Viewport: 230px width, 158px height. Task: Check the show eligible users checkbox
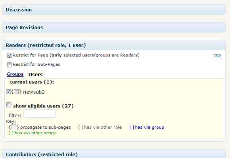[x=9, y=105]
